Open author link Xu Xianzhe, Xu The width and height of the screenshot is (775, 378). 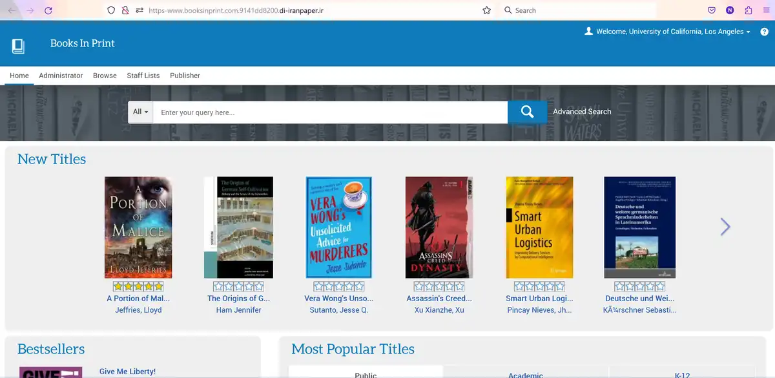coord(439,310)
